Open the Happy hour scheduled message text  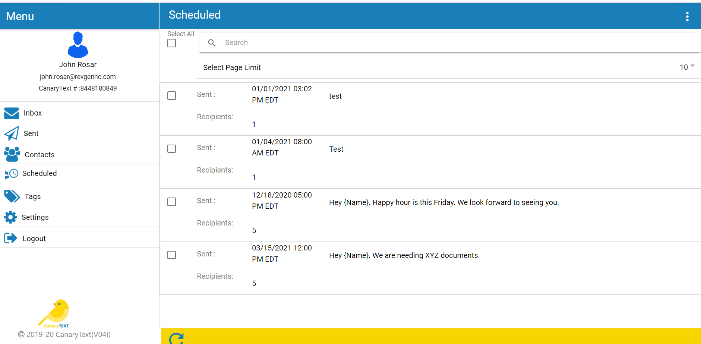click(x=443, y=202)
